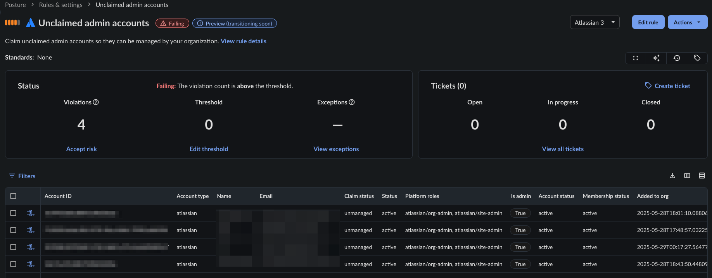Click Create ticket link

(668, 86)
